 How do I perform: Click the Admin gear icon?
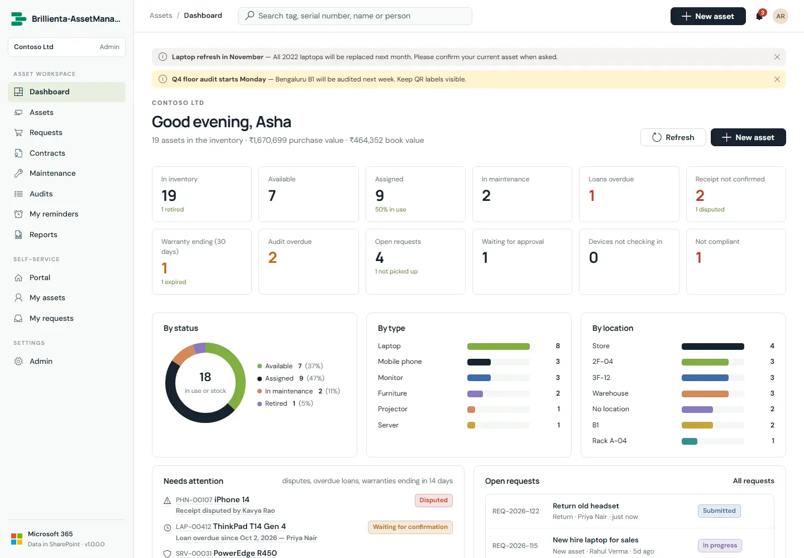click(x=18, y=362)
